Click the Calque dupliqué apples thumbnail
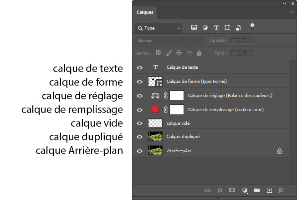The image size is (297, 200). (x=155, y=137)
